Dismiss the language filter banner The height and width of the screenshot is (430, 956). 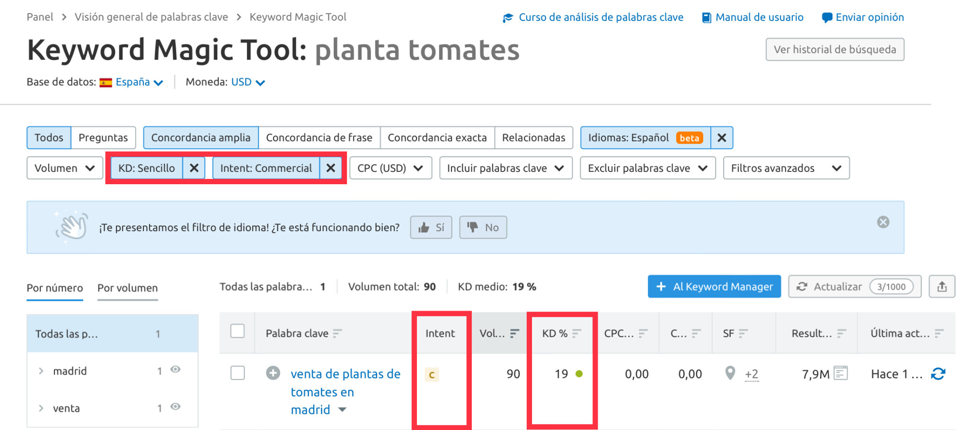pos(883,222)
